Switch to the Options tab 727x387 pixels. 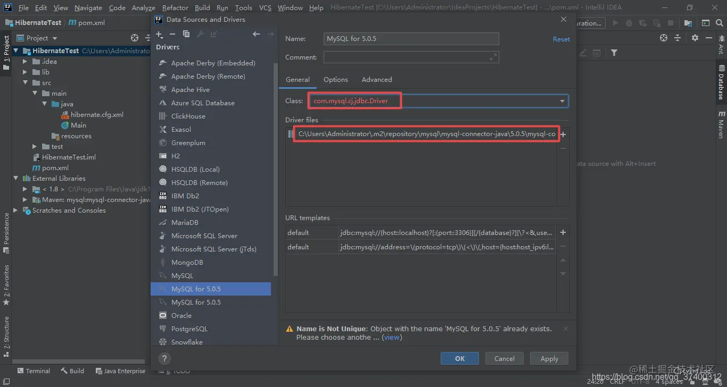[x=336, y=79]
